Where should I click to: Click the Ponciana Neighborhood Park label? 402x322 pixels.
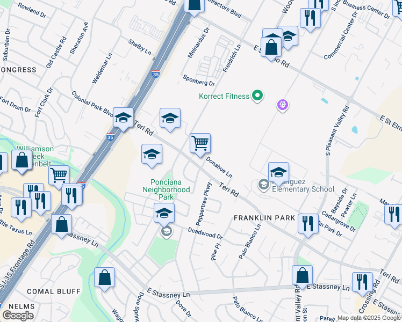(166, 189)
